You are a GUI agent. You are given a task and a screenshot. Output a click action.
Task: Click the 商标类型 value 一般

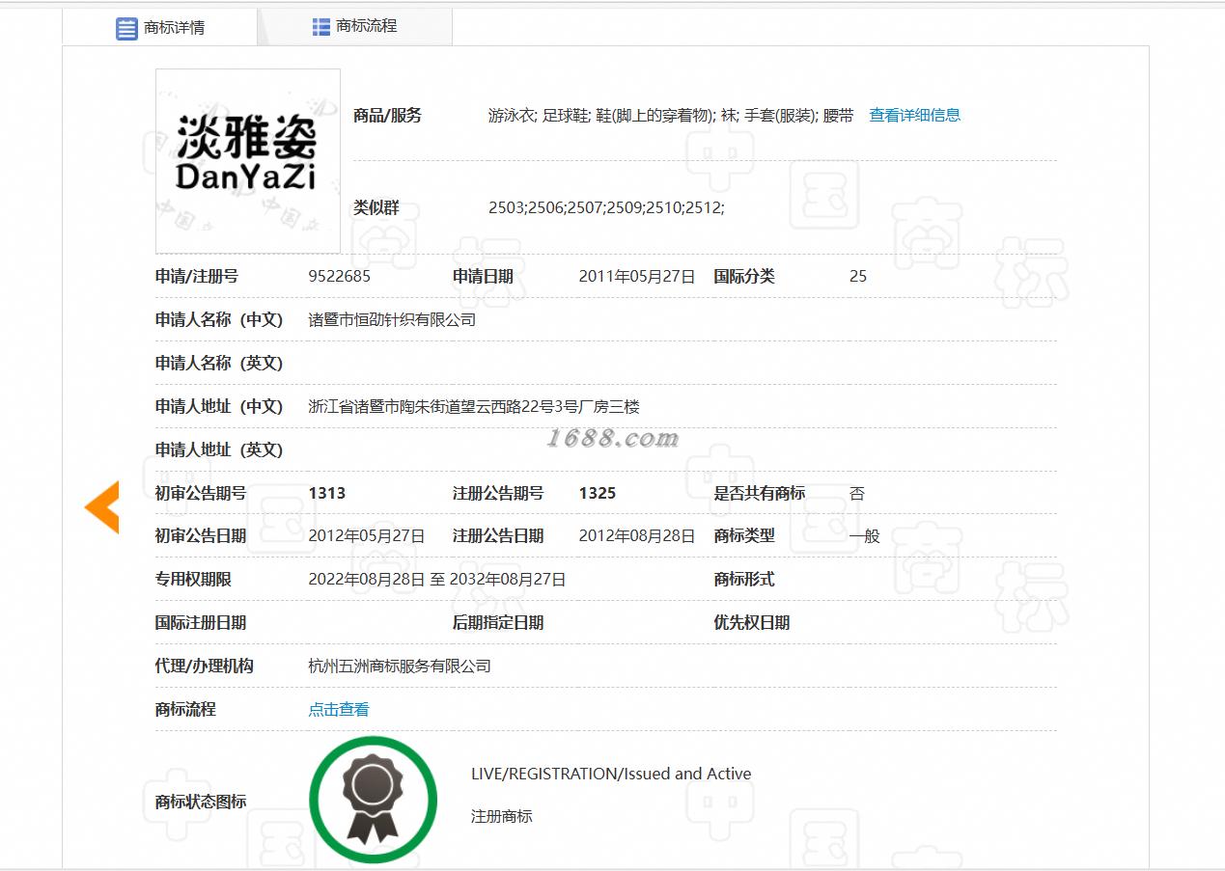point(865,536)
